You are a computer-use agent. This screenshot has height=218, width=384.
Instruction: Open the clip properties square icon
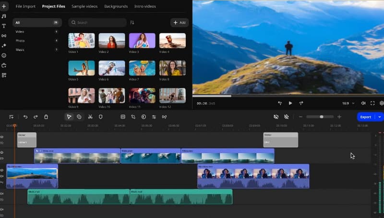coord(123,117)
